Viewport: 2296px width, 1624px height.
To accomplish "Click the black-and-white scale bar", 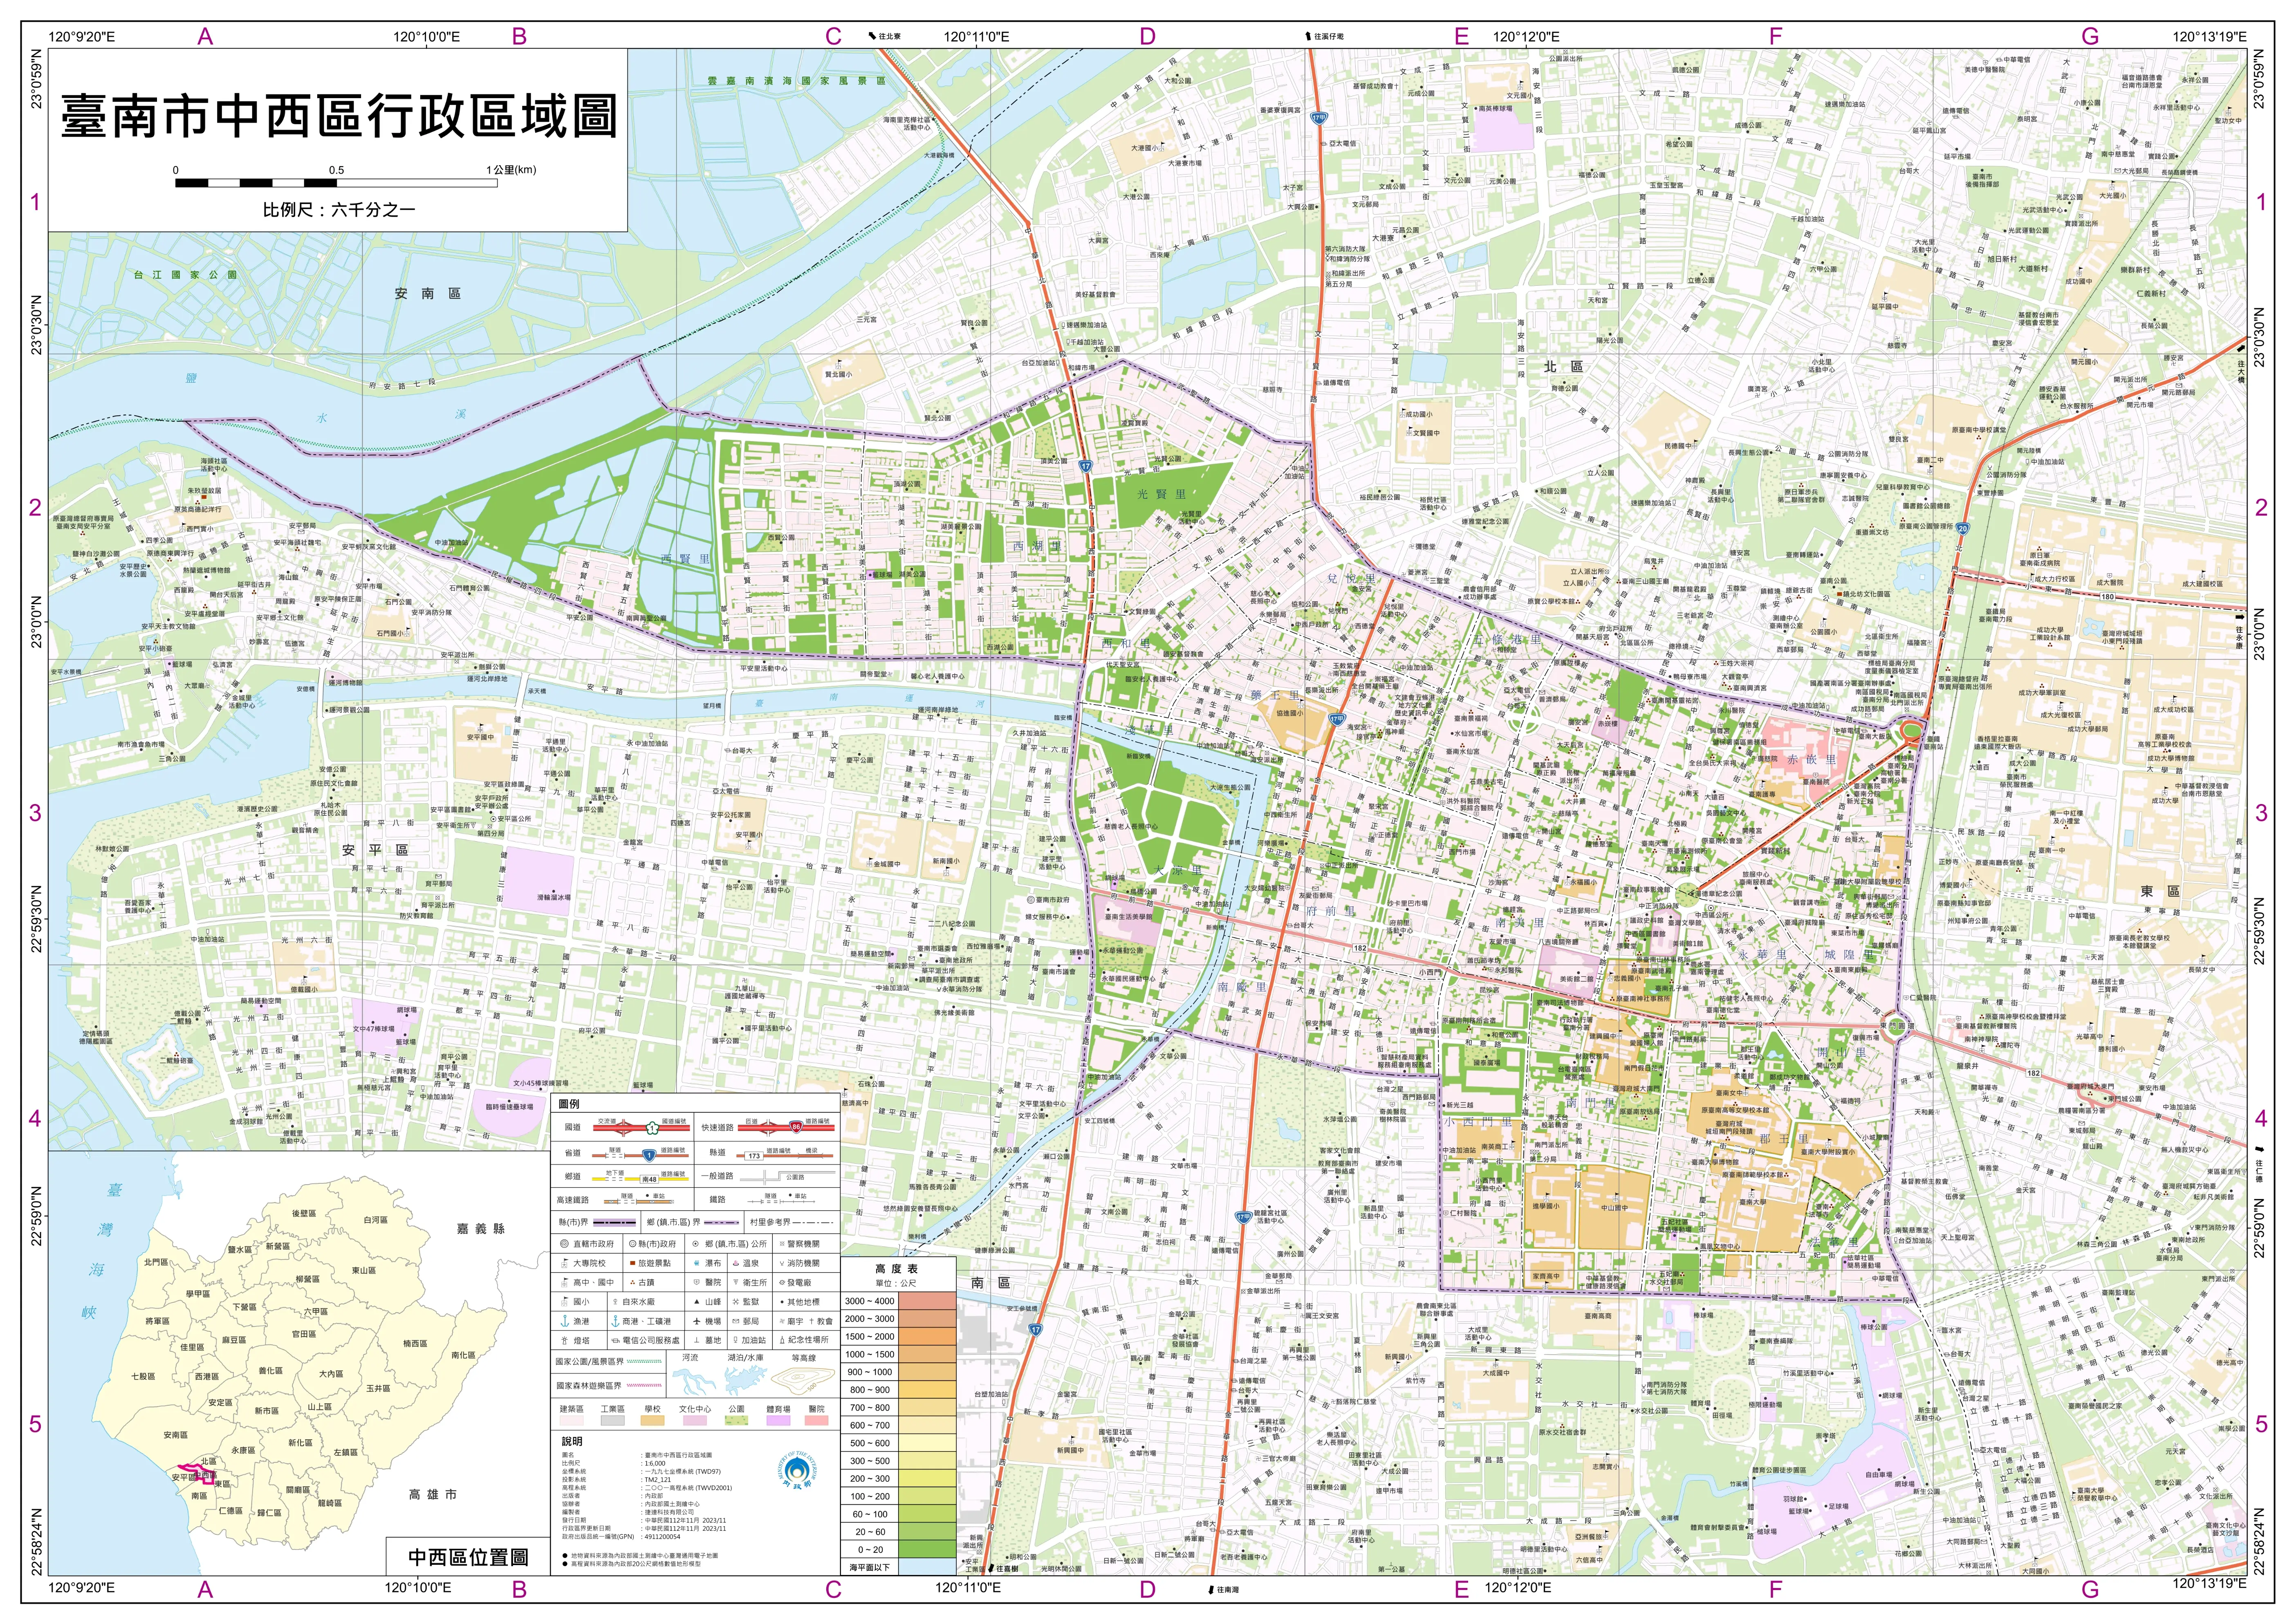I will pos(336,183).
